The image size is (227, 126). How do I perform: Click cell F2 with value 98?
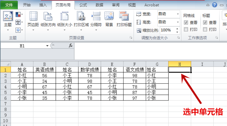tap(135, 75)
